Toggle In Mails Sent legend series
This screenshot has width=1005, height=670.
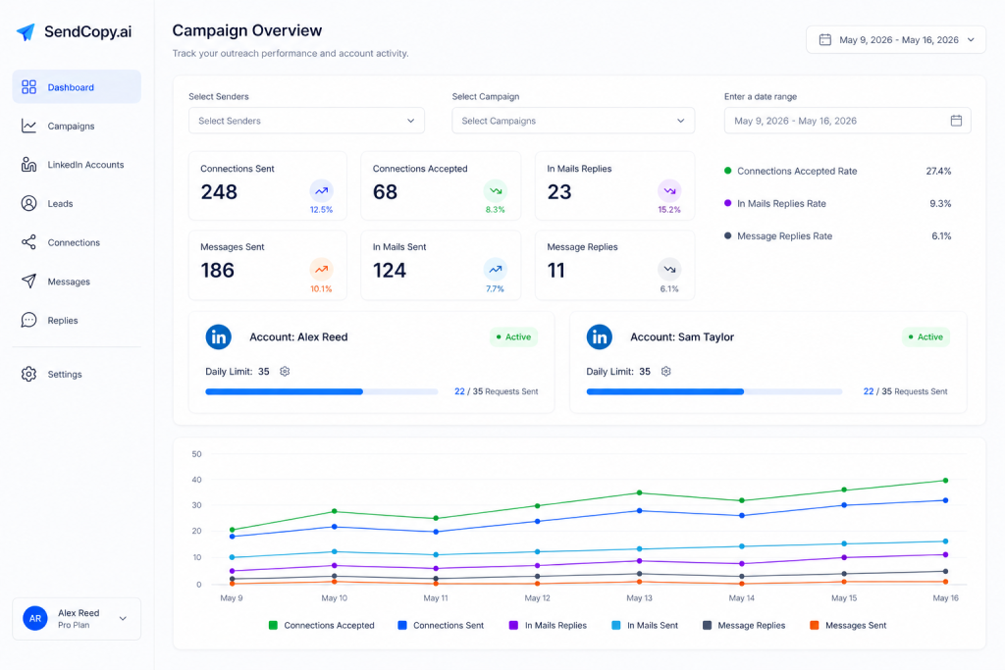pyautogui.click(x=645, y=625)
